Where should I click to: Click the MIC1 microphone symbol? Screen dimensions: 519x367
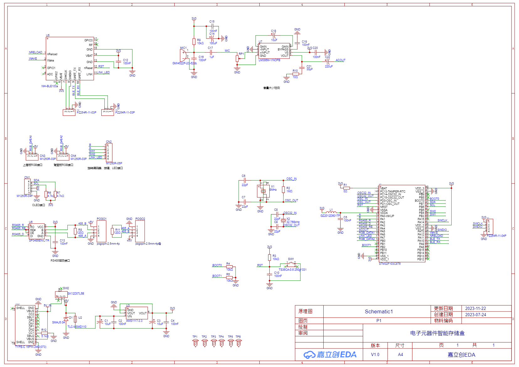click(183, 56)
